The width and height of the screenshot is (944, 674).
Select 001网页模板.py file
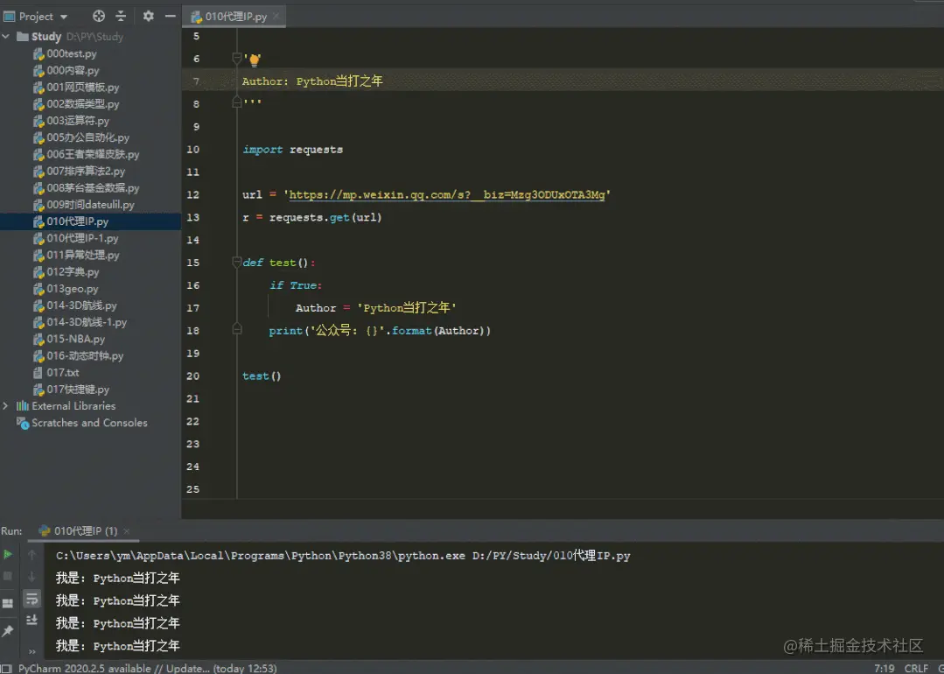coord(82,88)
